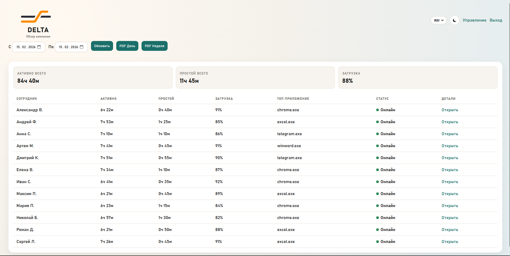Open details for Александр В.
Screen dimensions: 510x256
pos(450,110)
